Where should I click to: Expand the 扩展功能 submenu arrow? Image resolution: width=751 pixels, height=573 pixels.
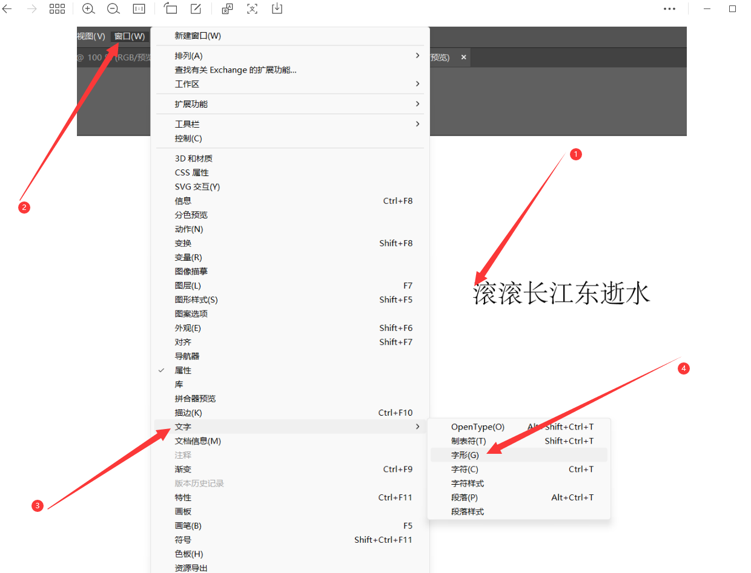pos(417,104)
